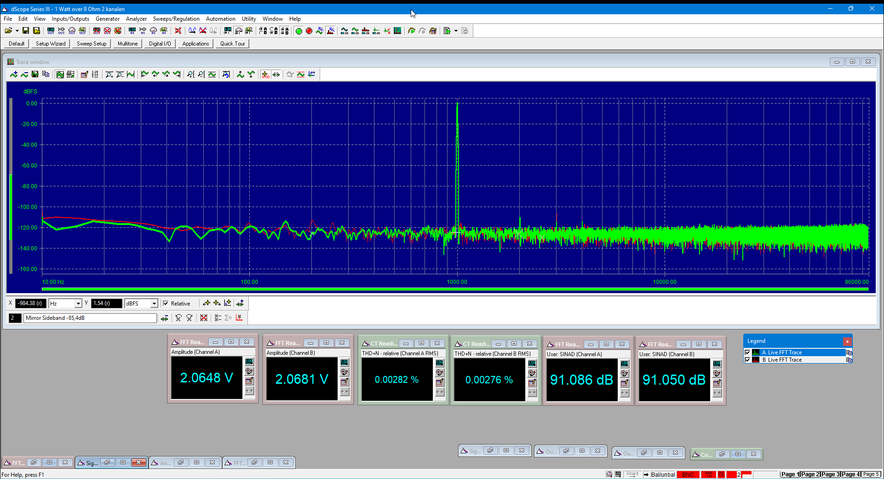The height and width of the screenshot is (479, 884).
Task: Click the red X delete marker icon
Action: point(204,318)
